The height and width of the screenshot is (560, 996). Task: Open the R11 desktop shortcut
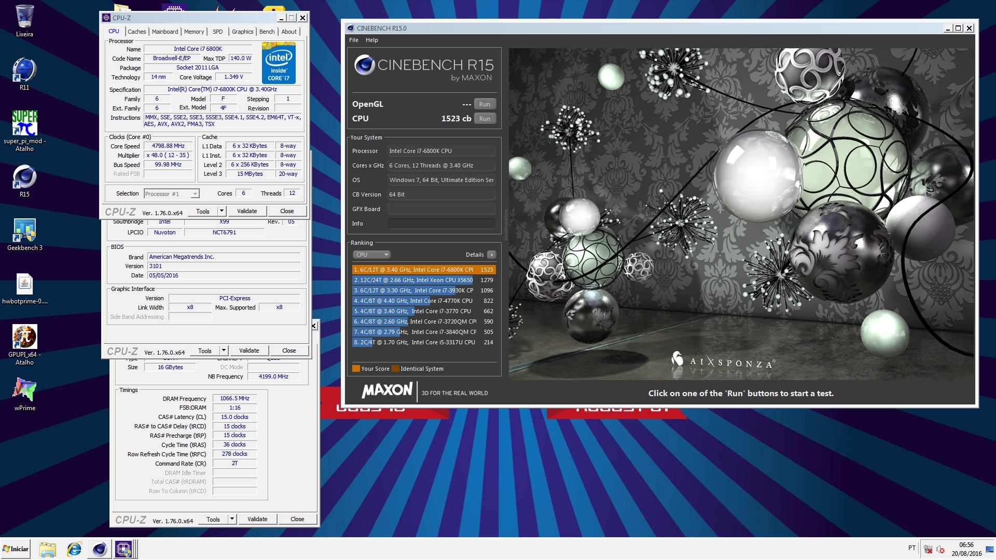click(x=24, y=71)
